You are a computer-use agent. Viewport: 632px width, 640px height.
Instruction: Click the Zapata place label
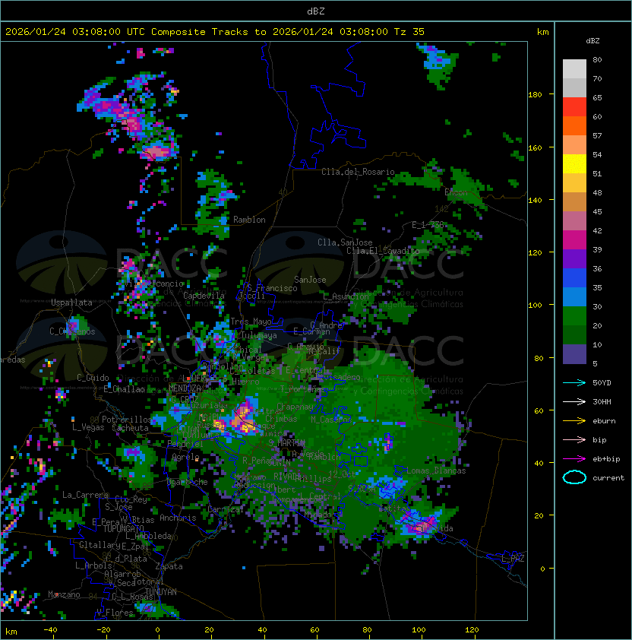[169, 566]
